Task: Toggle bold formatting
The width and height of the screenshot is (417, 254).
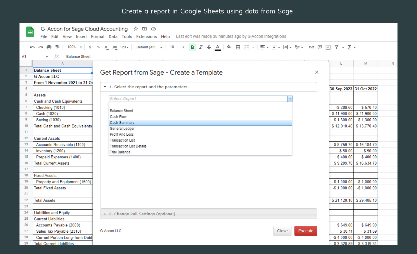Action: tap(192, 47)
